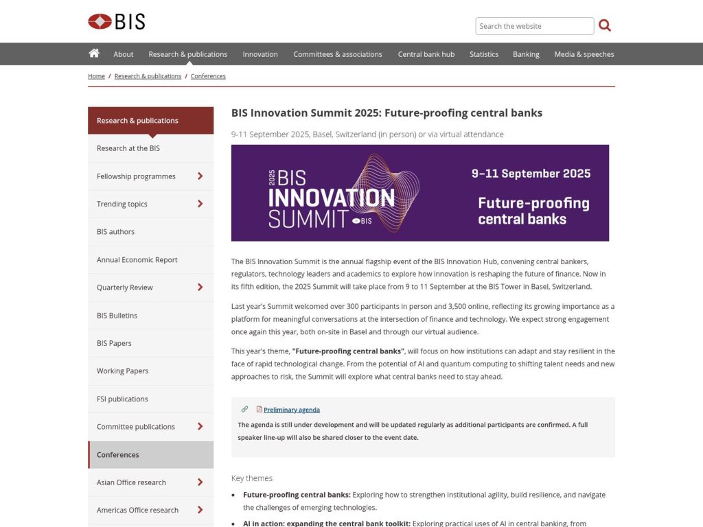703x527 pixels.
Task: Expand Americas Office research
Action: [200, 510]
